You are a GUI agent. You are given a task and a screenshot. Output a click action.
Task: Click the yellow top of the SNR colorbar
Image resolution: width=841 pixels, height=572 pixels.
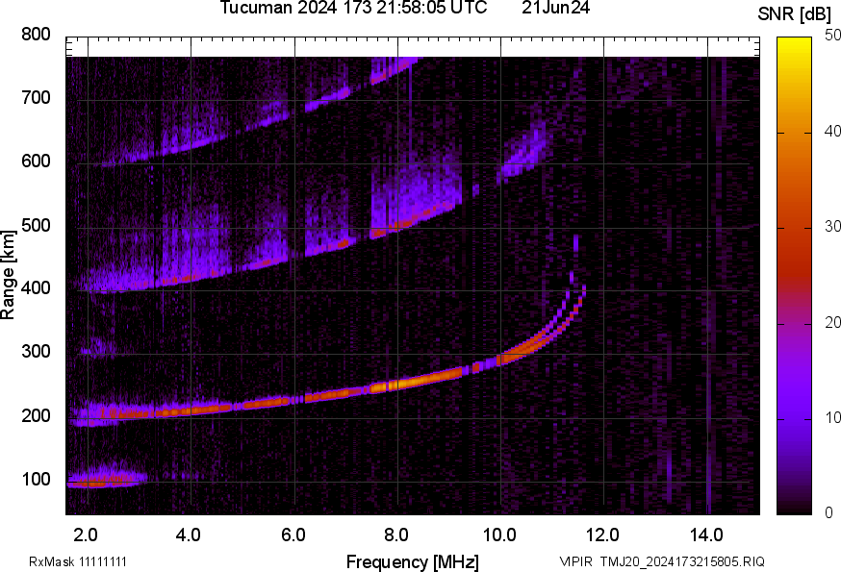coord(795,45)
